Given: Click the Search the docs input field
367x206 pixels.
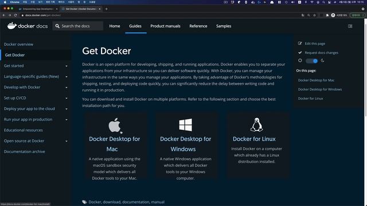Looking at the screenshot, I should coord(78,26).
